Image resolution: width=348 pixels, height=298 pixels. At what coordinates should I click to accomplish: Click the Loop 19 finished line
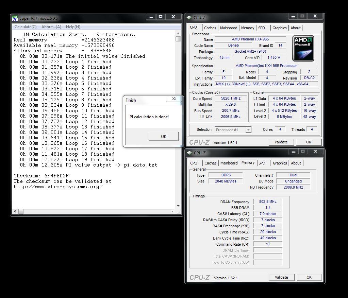coord(67,160)
